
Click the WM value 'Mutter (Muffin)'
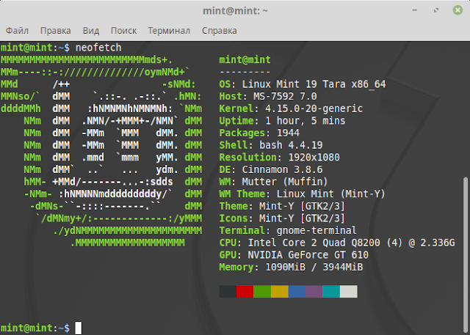click(285, 182)
